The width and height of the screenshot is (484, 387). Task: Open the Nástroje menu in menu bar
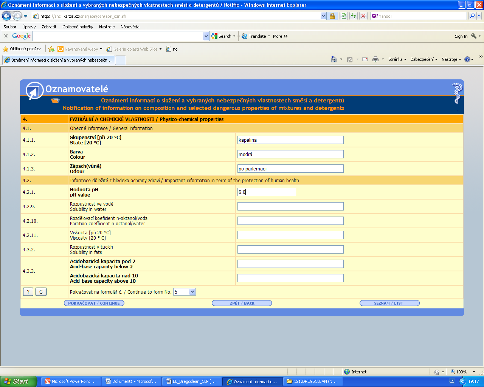click(107, 27)
